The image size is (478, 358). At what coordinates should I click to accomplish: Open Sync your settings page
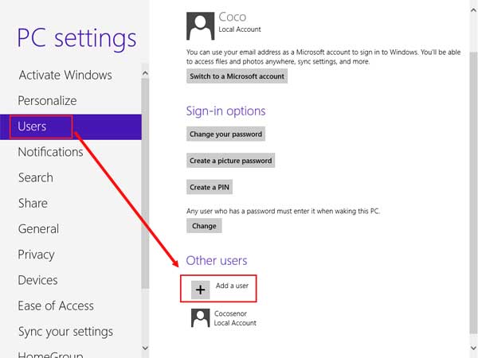pos(65,332)
